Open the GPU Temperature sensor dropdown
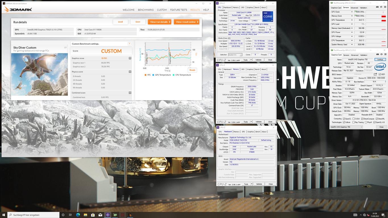This screenshot has height=218, width=388. tap(352, 20)
